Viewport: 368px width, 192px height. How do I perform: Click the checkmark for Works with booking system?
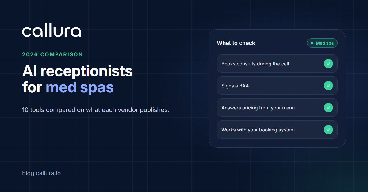pos(328,130)
